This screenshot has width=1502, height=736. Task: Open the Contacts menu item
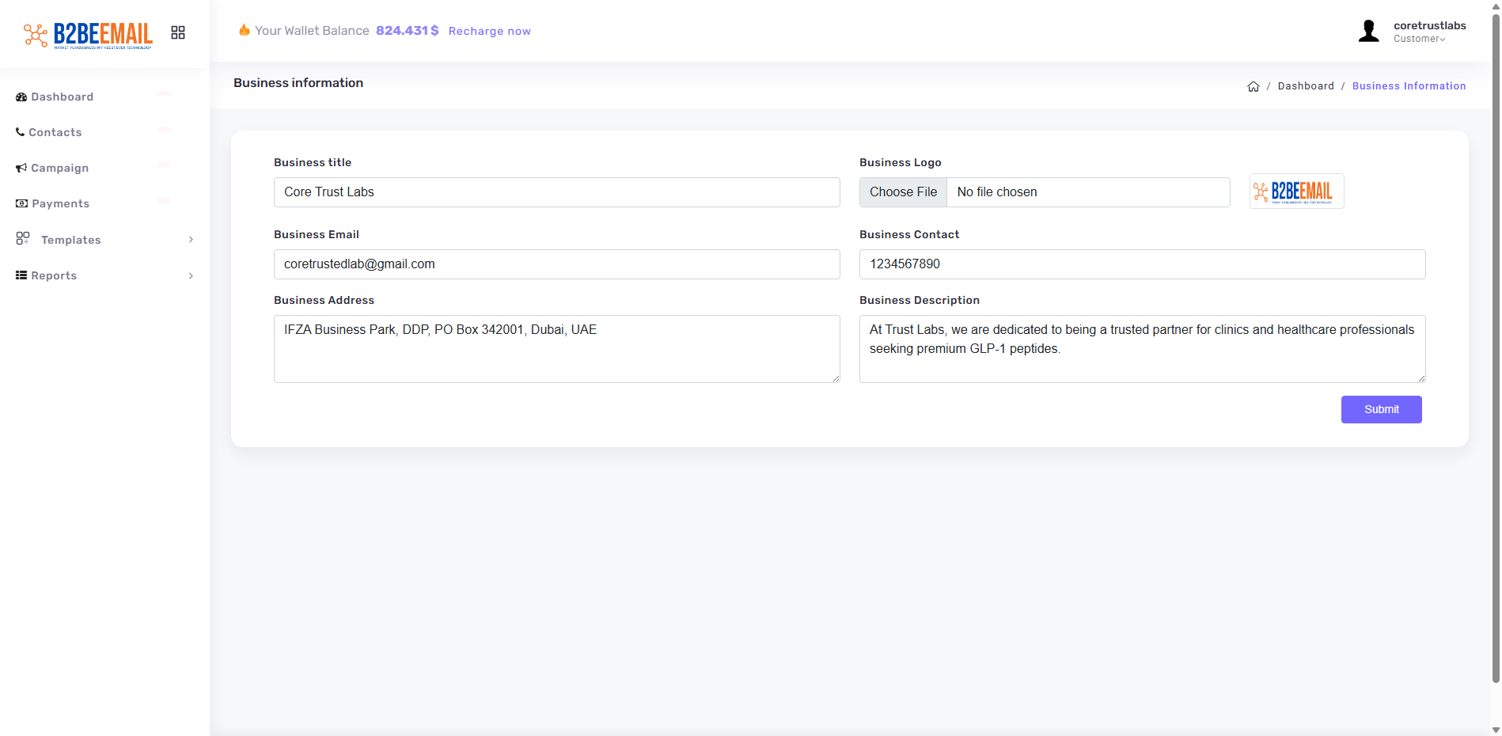pos(55,132)
